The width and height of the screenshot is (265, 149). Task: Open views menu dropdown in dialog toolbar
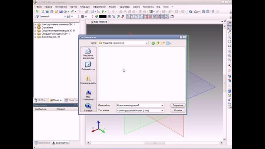point(169,43)
